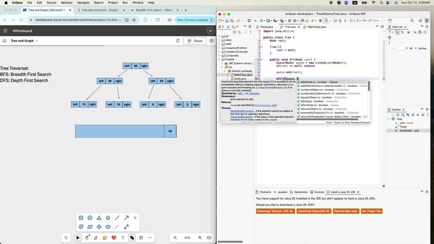Click the 41% zoom level
The image size is (434, 244).
[x=187, y=238]
